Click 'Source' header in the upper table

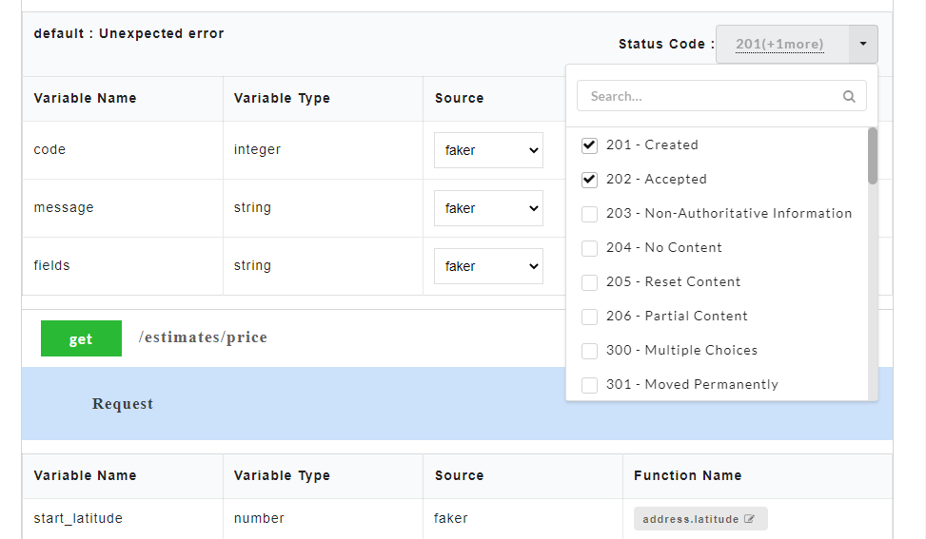(459, 98)
